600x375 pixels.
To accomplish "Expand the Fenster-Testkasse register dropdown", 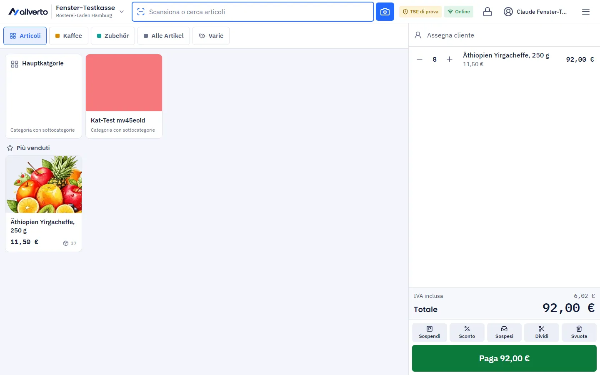I will (x=90, y=12).
